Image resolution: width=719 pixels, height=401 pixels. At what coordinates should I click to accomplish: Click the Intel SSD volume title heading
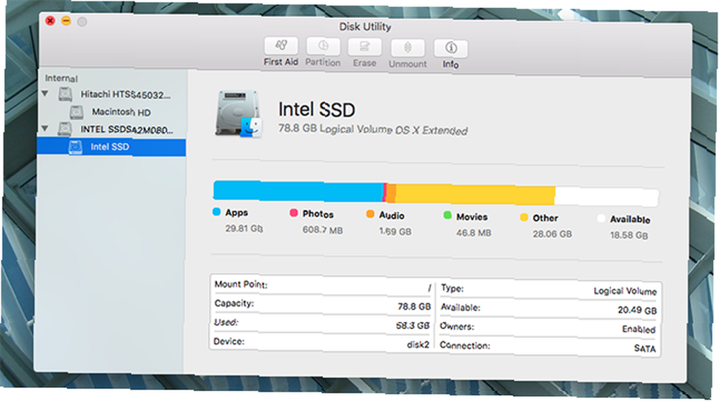pos(317,109)
